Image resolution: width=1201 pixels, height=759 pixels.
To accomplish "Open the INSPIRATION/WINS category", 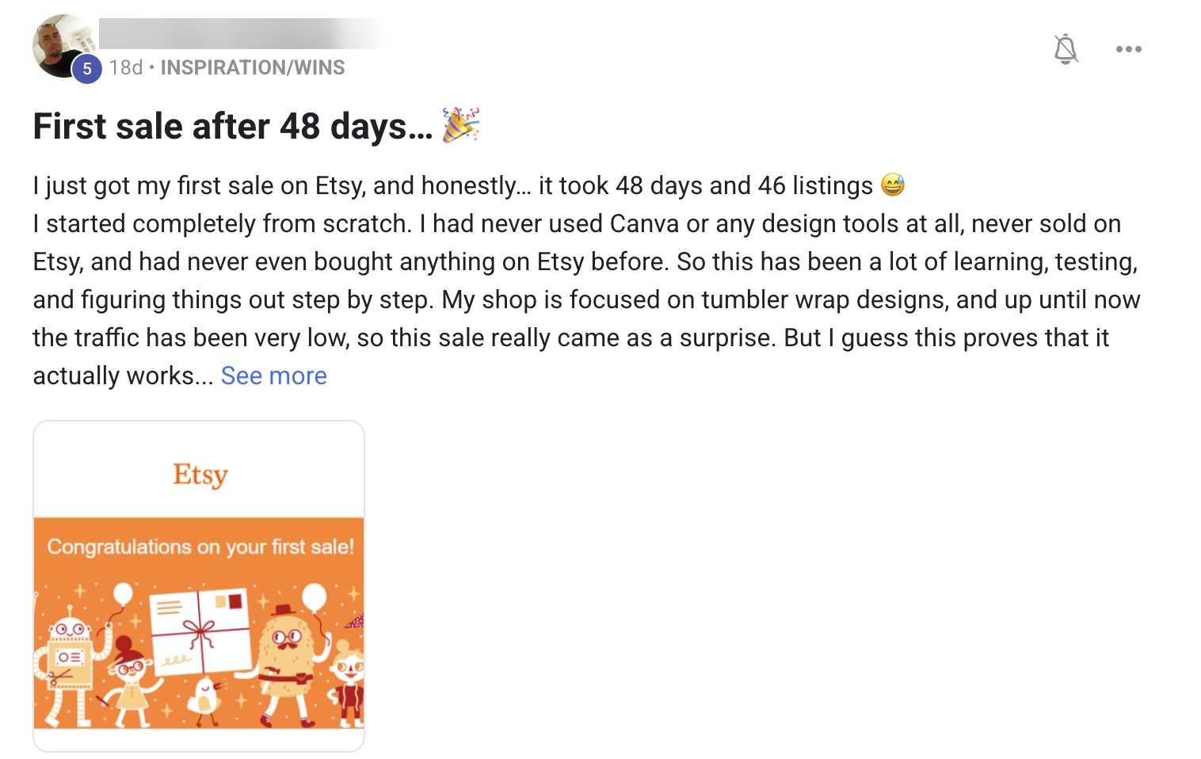I will click(252, 67).
